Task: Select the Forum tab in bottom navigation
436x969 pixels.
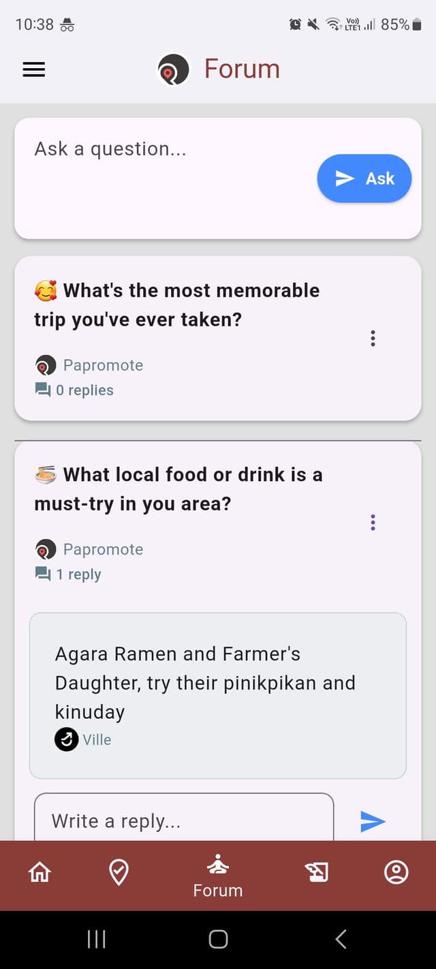Action: tap(217, 876)
